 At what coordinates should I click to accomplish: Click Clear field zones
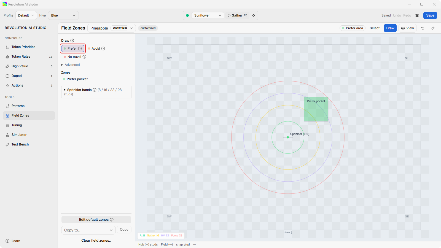(x=96, y=241)
